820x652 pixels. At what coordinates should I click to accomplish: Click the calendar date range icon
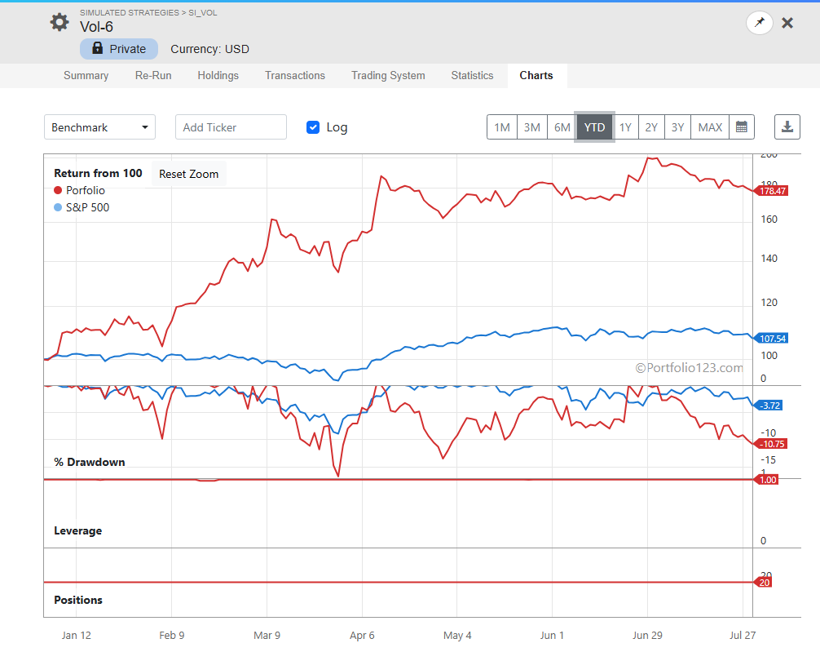[x=742, y=126]
